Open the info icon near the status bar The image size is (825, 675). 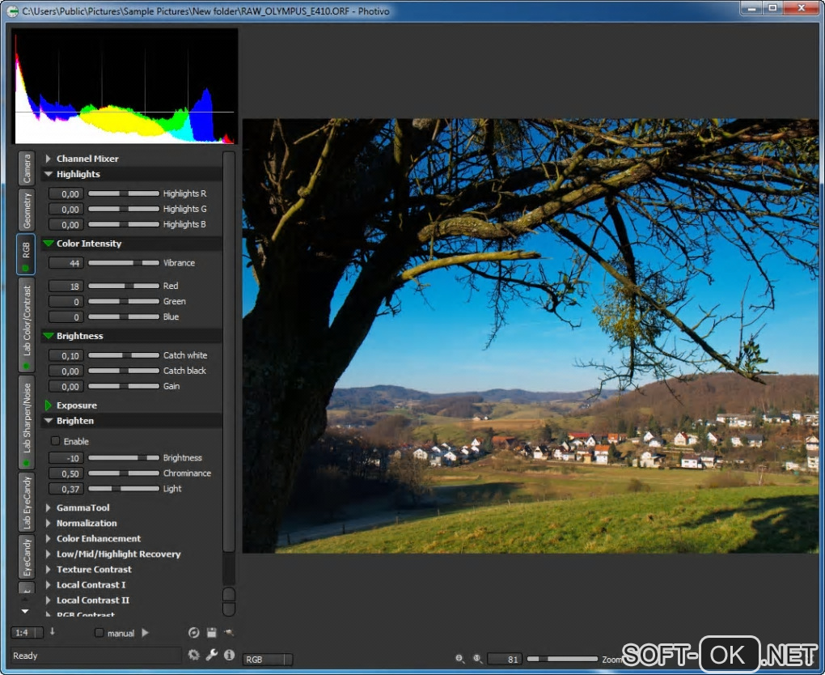[229, 655]
